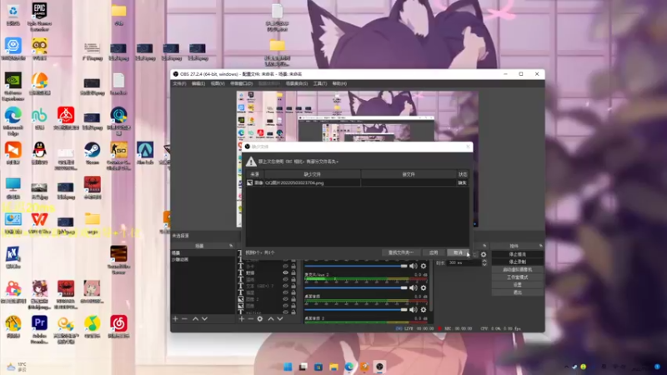667x375 pixels.
Task: Open Microsoft Edge desktop shortcut
Action: click(13, 120)
